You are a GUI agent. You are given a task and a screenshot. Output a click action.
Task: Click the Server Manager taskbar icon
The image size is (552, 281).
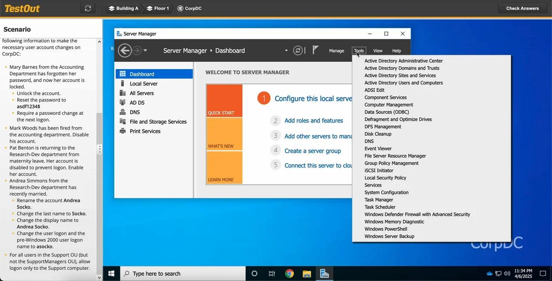[x=324, y=273]
